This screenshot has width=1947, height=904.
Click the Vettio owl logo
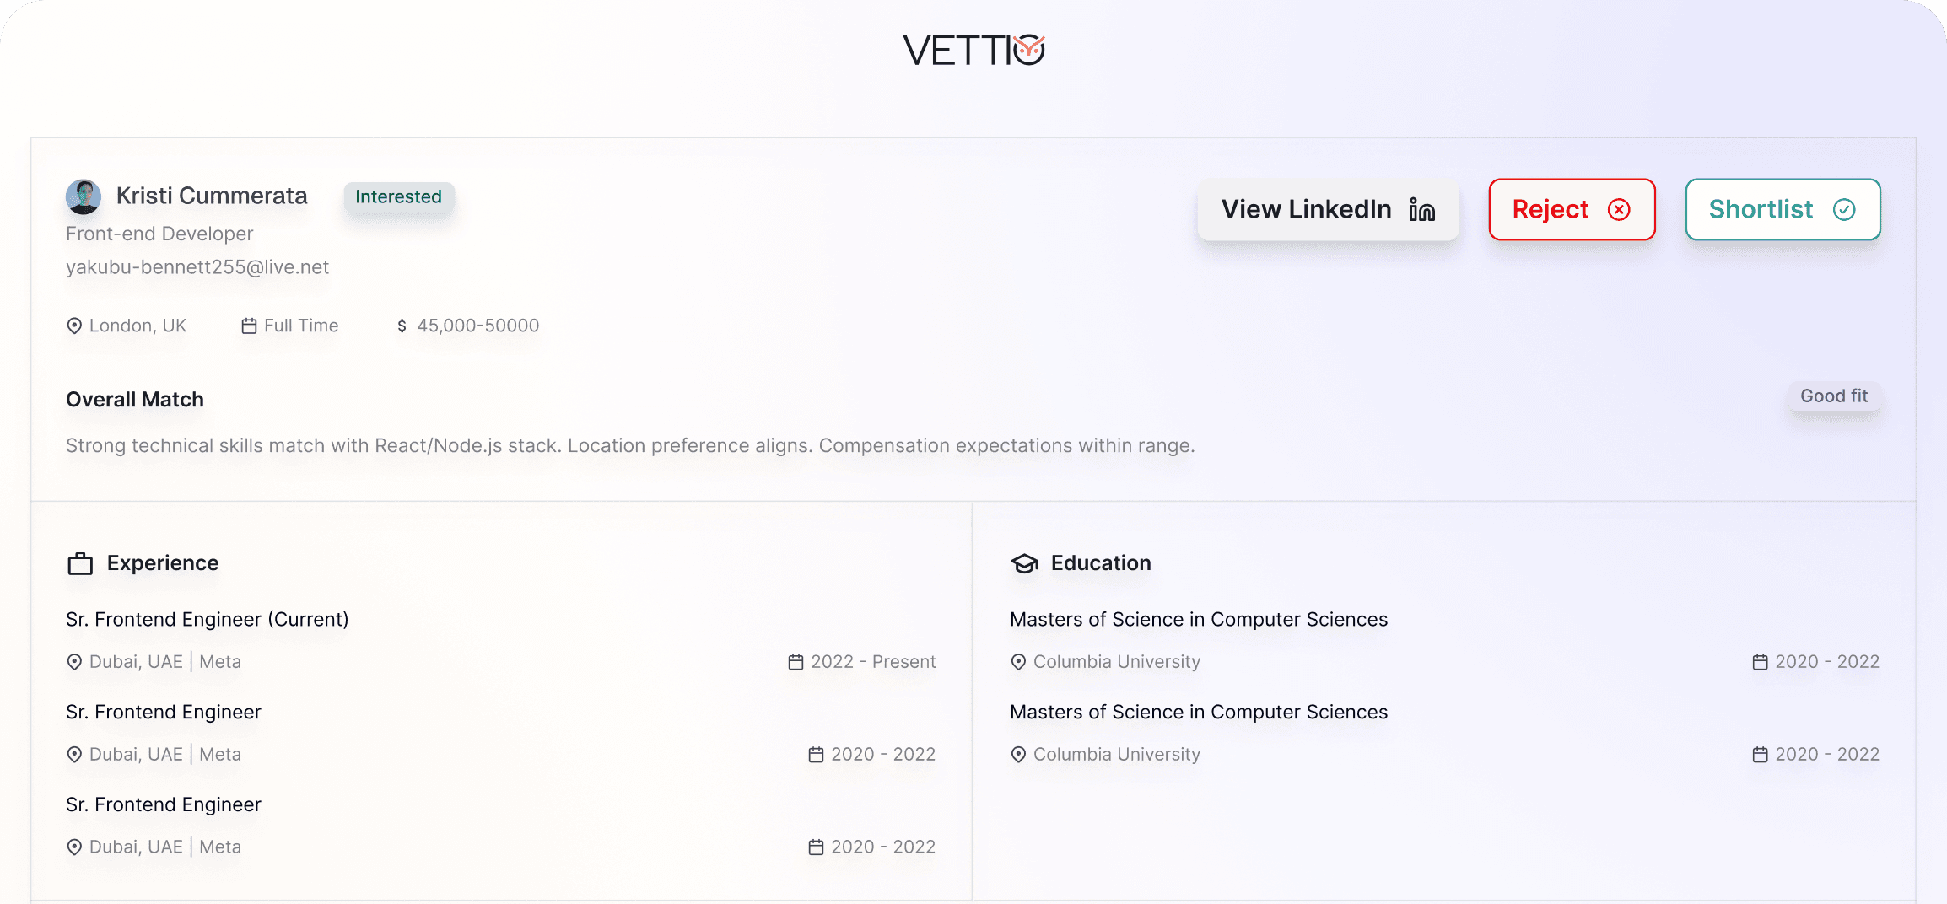[1028, 50]
